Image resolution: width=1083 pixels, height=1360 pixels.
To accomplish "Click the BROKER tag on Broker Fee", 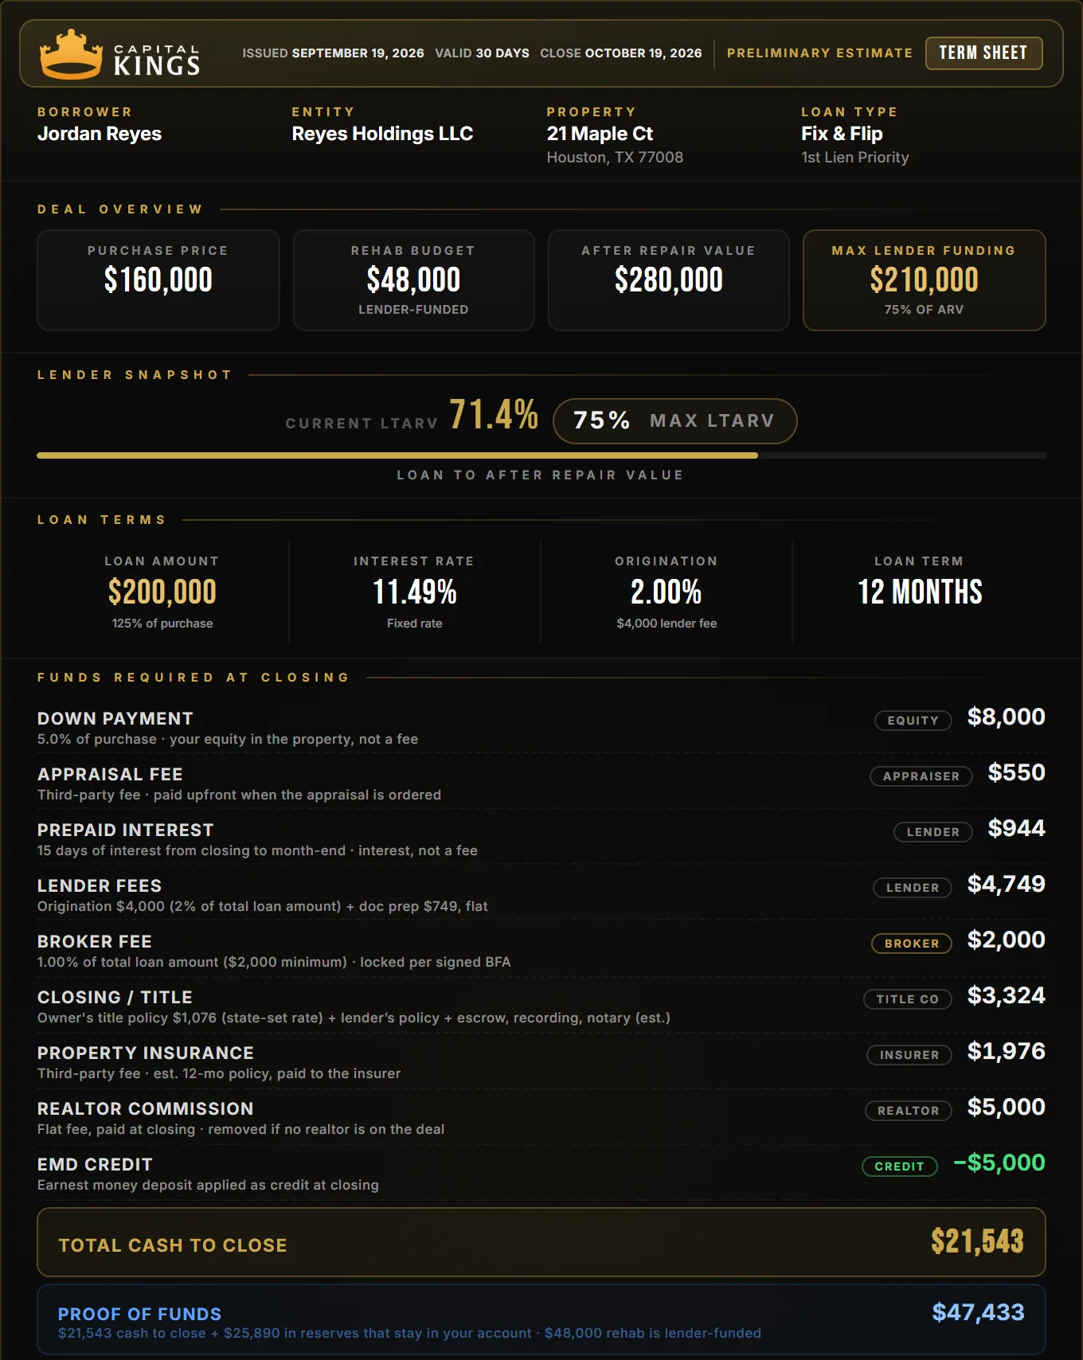I will [912, 944].
